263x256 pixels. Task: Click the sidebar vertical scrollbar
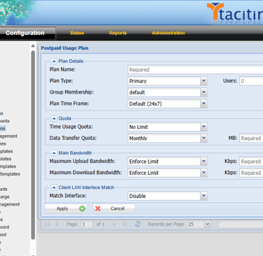coord(33,145)
